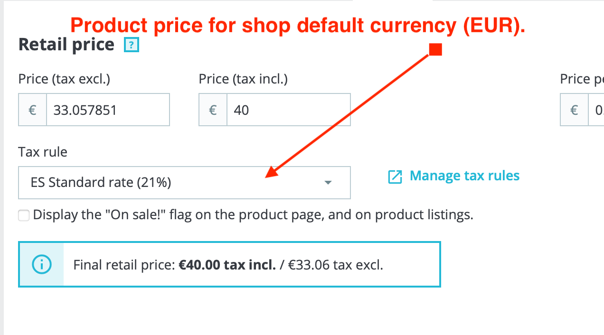
Task: Click into the partially visible price input at right
Action: (596, 110)
